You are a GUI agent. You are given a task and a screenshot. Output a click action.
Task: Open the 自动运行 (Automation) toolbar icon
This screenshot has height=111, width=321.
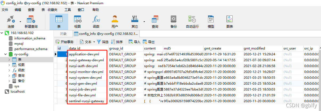[192, 22]
